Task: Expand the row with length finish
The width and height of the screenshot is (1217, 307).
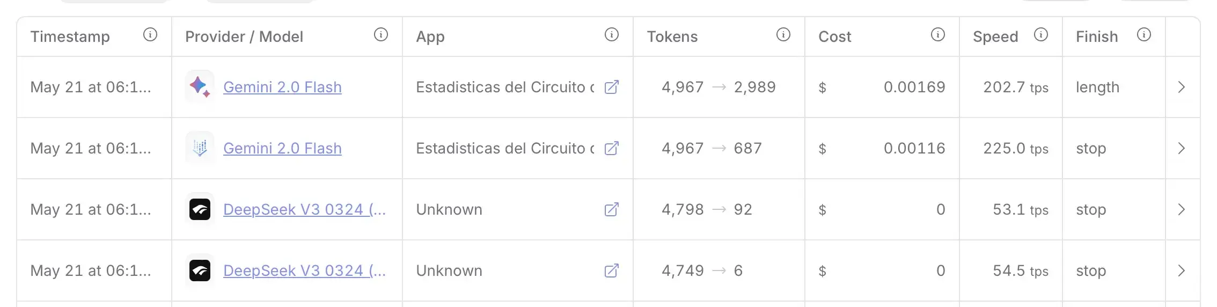Action: point(1181,87)
